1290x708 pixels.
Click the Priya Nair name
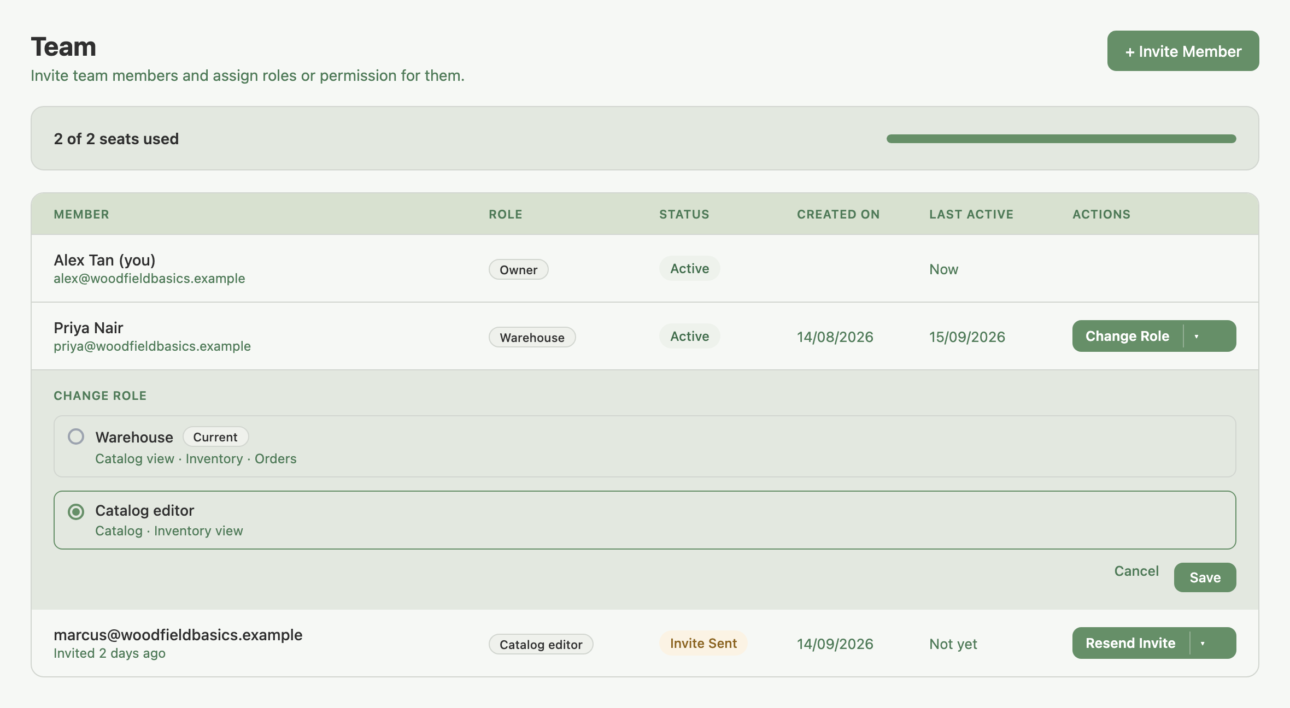pyautogui.click(x=89, y=328)
